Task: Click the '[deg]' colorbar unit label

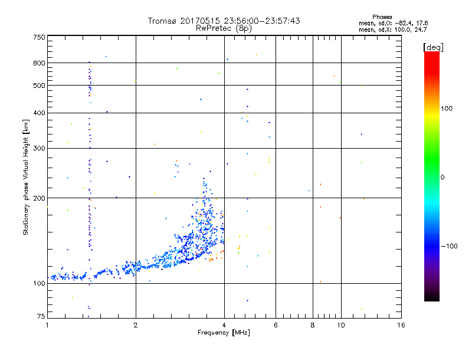Action: tap(433, 48)
